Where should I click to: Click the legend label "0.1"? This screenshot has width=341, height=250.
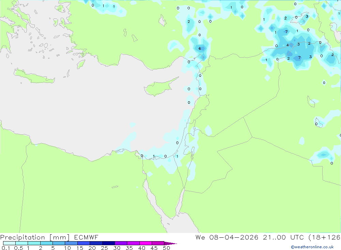point(6,248)
